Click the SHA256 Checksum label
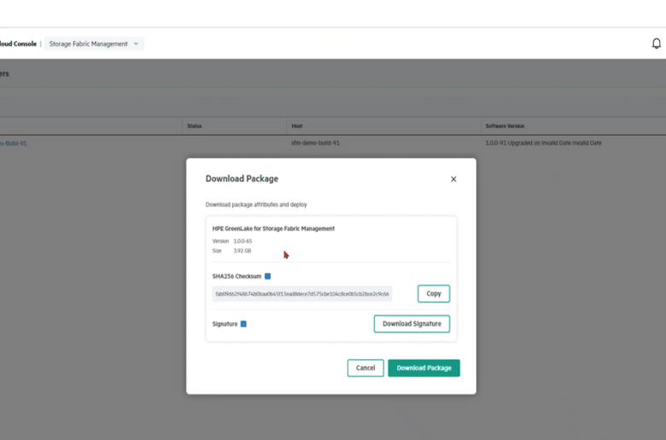 [x=237, y=276]
